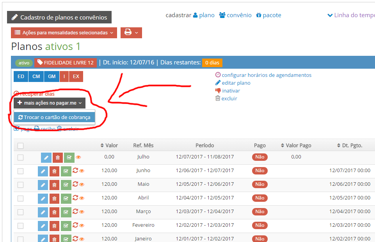
Task: Open the printer options dropdown
Action: pyautogui.click(x=131, y=33)
